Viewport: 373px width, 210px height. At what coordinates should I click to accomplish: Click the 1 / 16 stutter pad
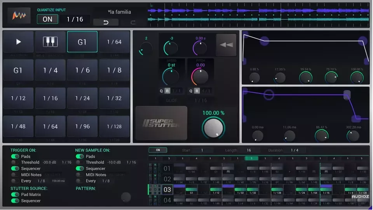[50, 98]
